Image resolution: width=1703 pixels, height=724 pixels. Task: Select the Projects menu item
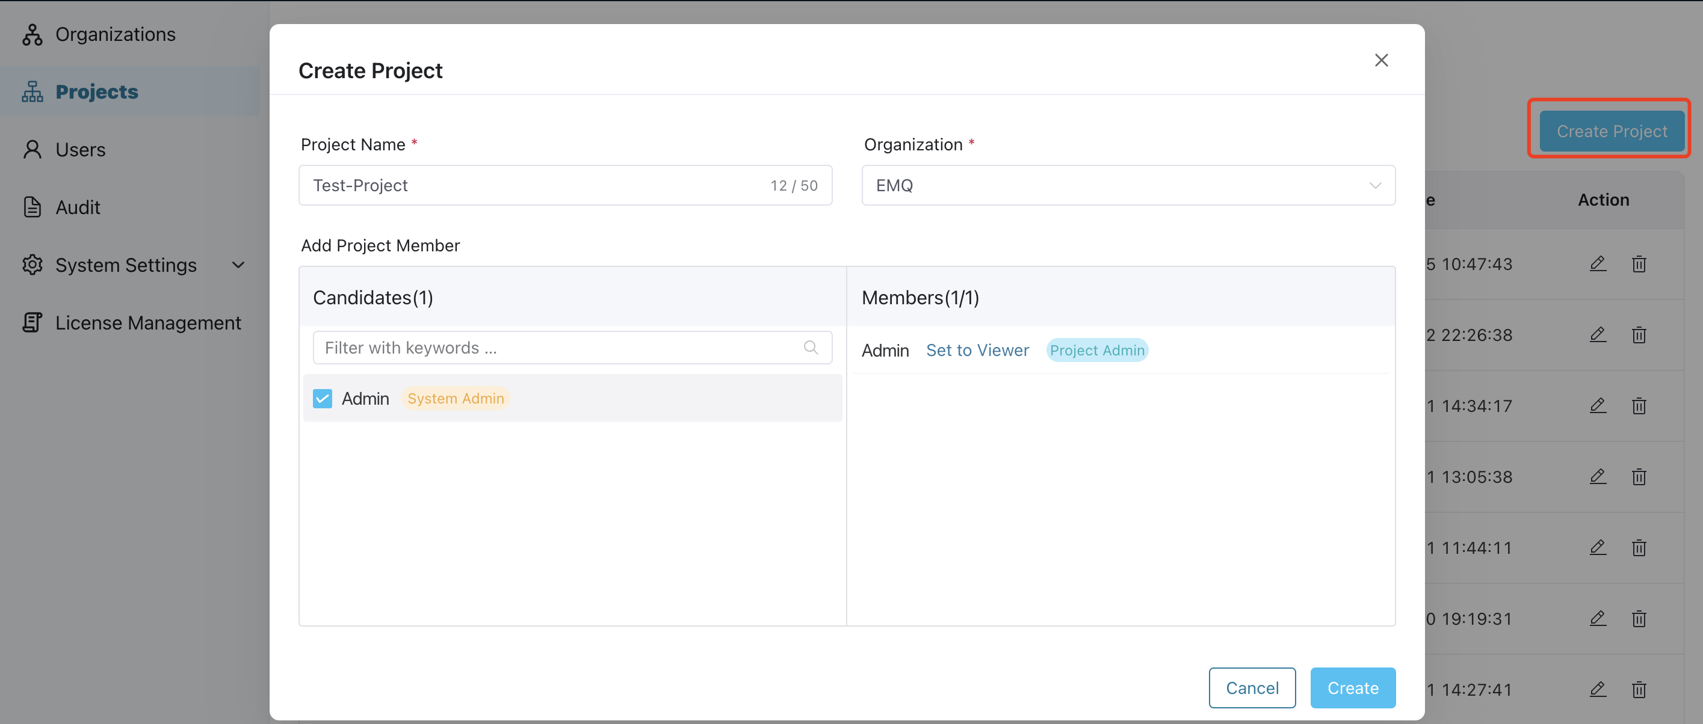click(96, 91)
